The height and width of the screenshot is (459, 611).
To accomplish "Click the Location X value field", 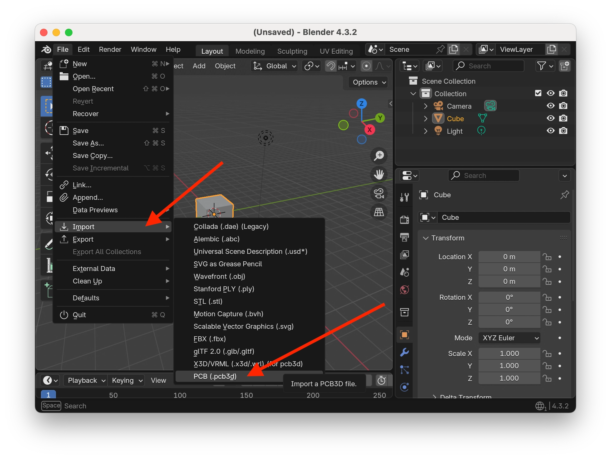I will click(509, 256).
